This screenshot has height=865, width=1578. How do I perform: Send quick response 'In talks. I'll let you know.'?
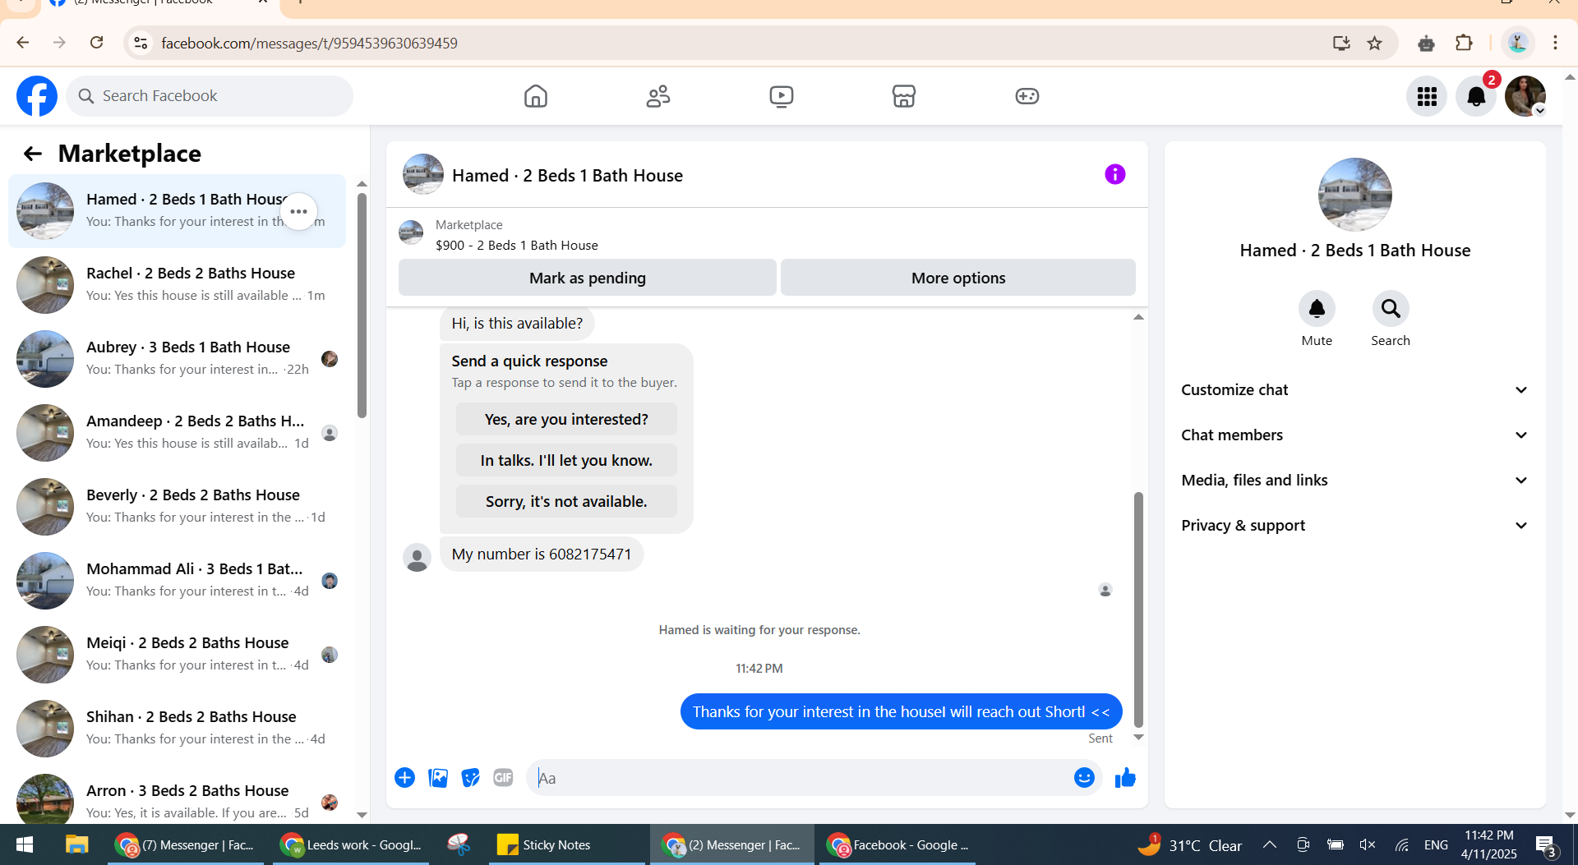[566, 461]
